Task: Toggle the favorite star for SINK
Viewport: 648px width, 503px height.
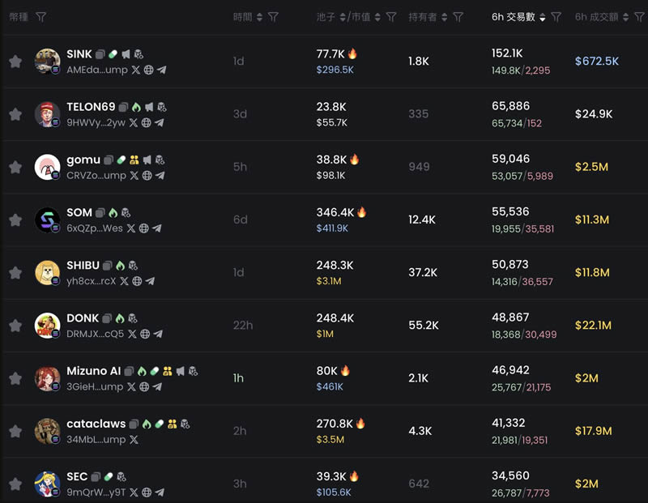Action: [x=15, y=62]
